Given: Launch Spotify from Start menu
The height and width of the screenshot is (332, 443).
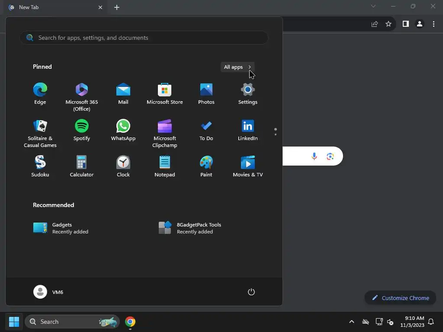Looking at the screenshot, I should 82,130.
